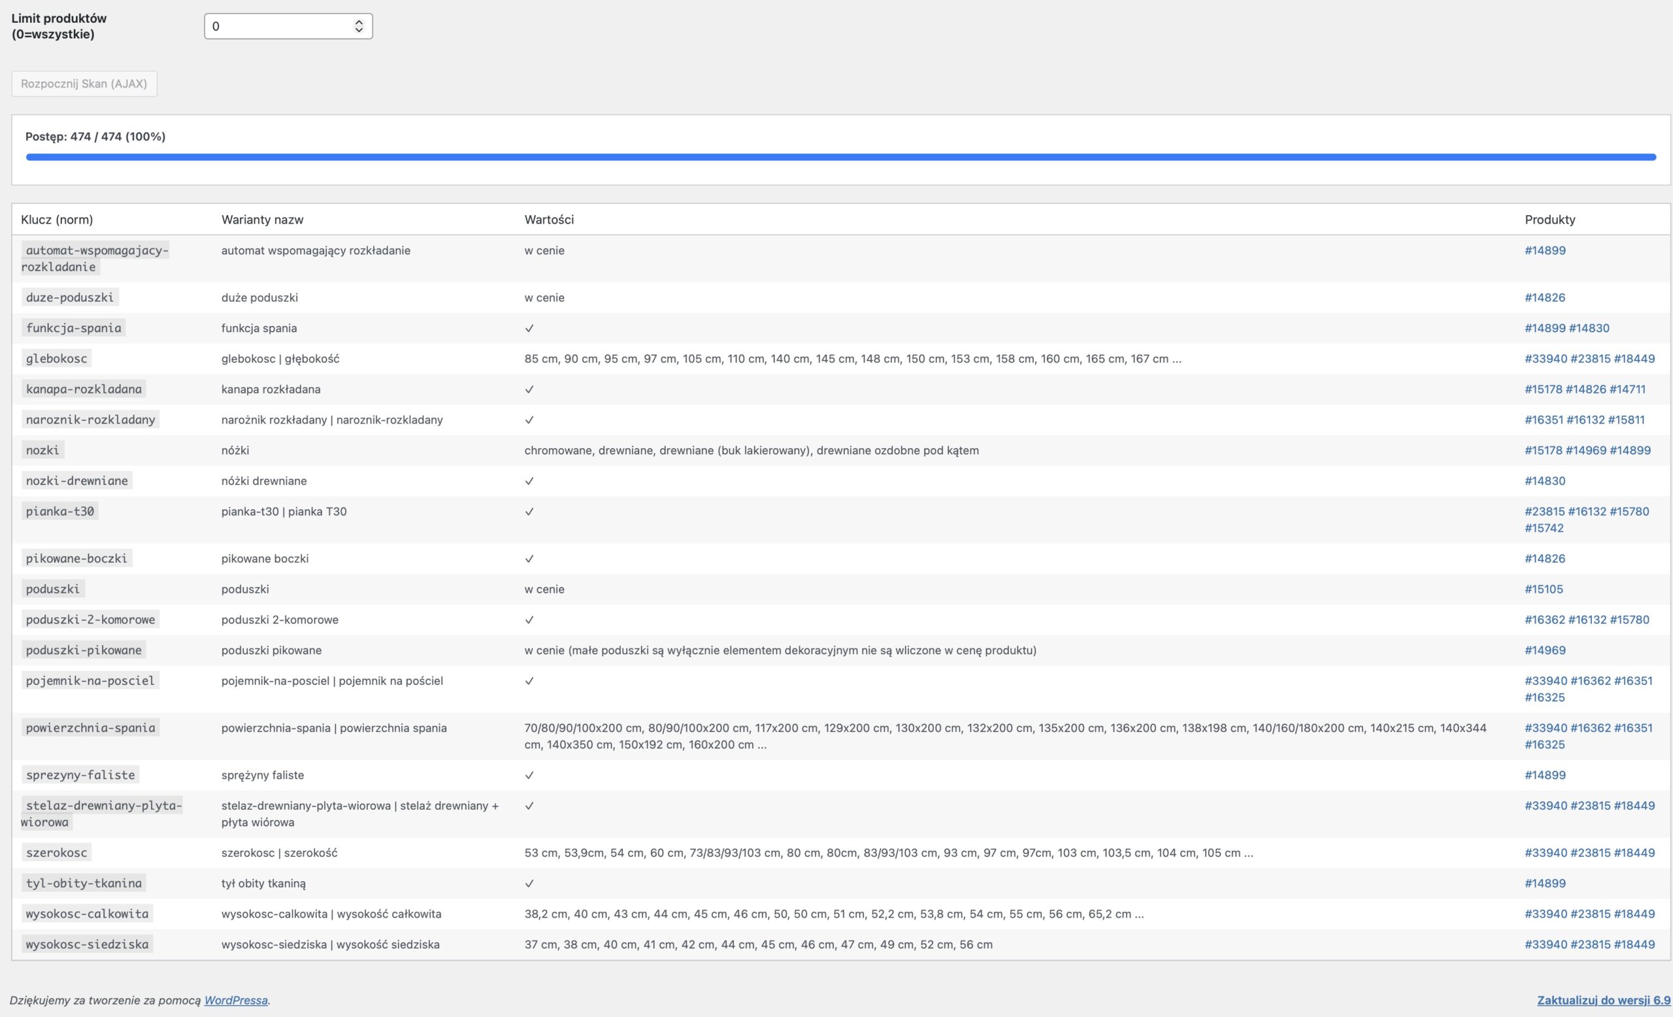Click the blue progress bar showing 100%
The width and height of the screenshot is (1673, 1017).
pyautogui.click(x=836, y=156)
